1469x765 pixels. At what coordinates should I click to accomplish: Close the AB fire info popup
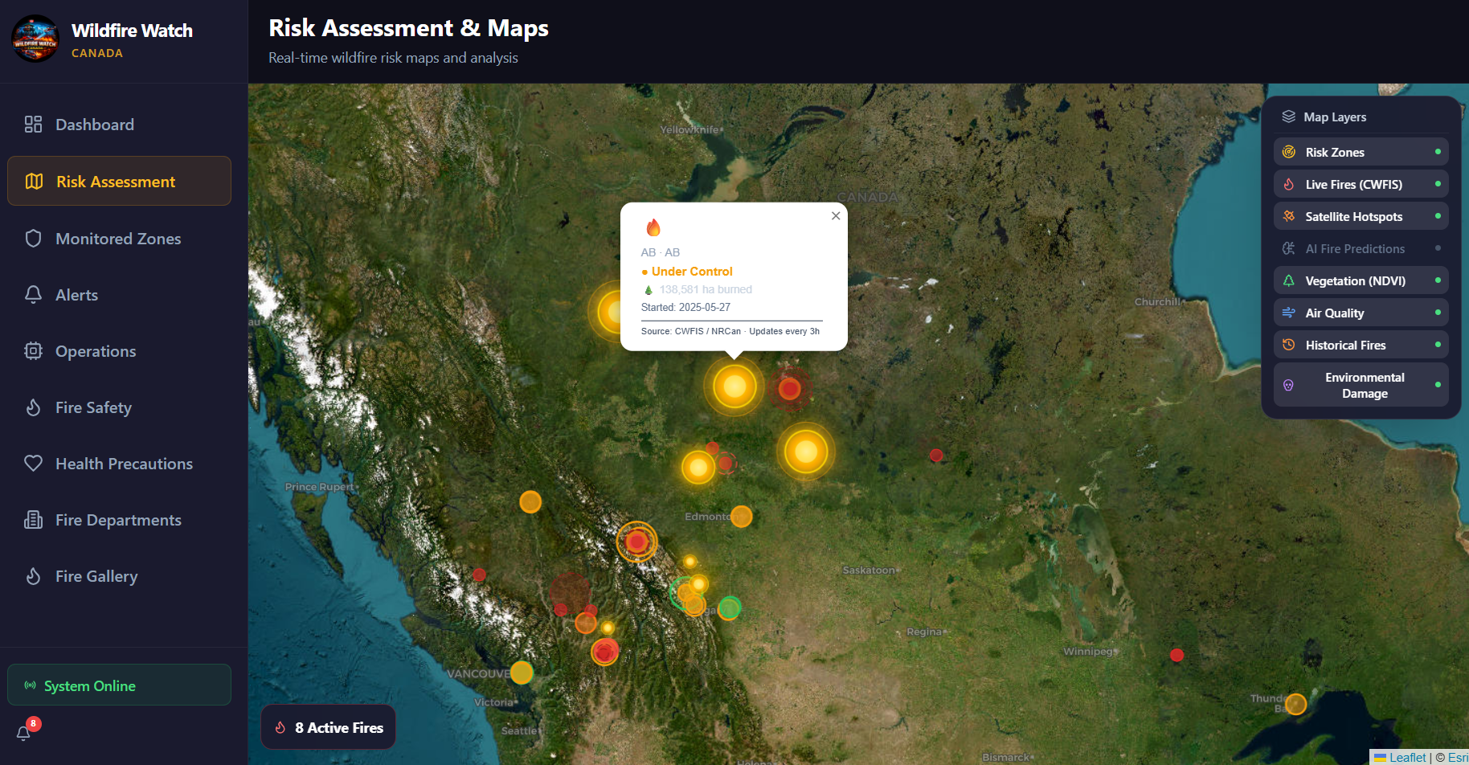(836, 215)
